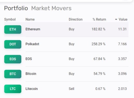This screenshot has height=98, width=134.
Task: Click Polkadot's 258.29 % return value
Action: click(98, 44)
